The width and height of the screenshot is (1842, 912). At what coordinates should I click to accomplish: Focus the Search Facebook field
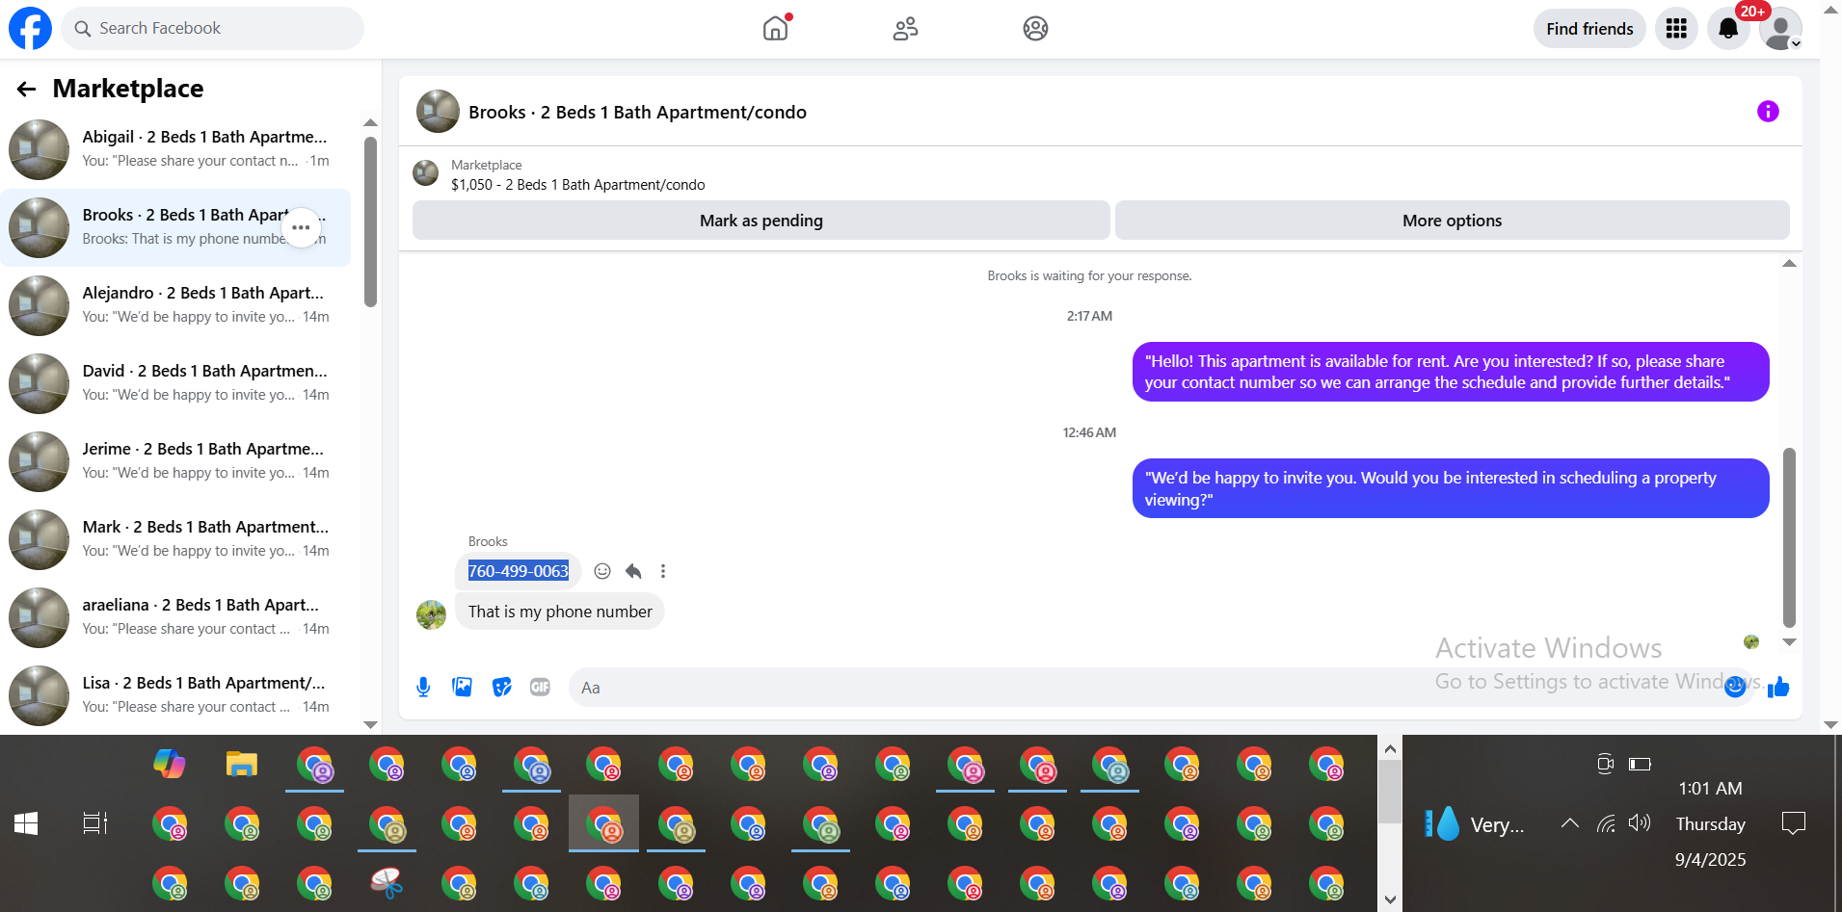[x=213, y=29]
